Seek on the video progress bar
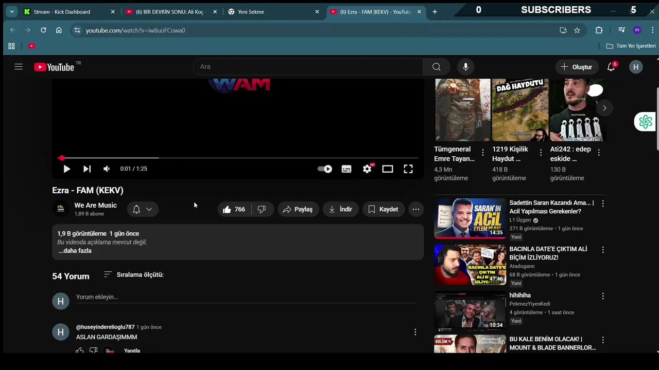This screenshot has width=659, height=370. tap(238, 158)
